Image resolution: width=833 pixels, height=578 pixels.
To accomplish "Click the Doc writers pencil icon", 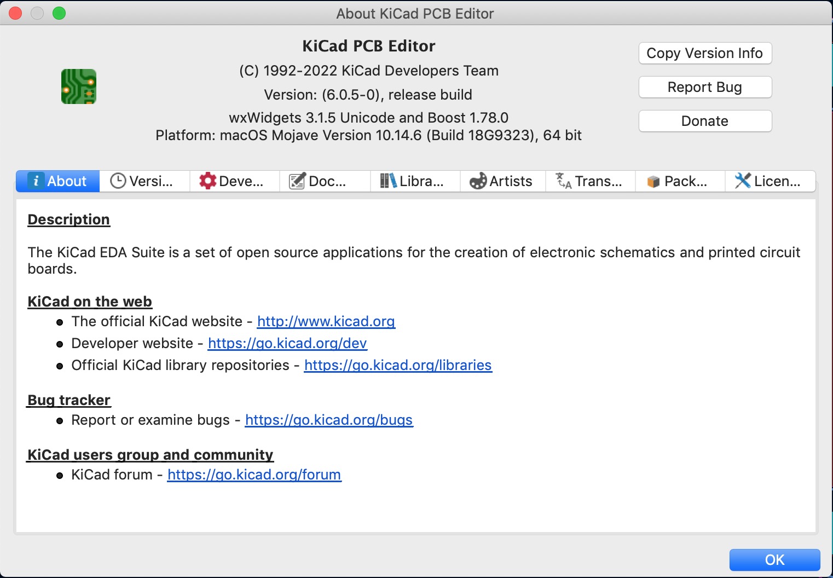I will [297, 181].
